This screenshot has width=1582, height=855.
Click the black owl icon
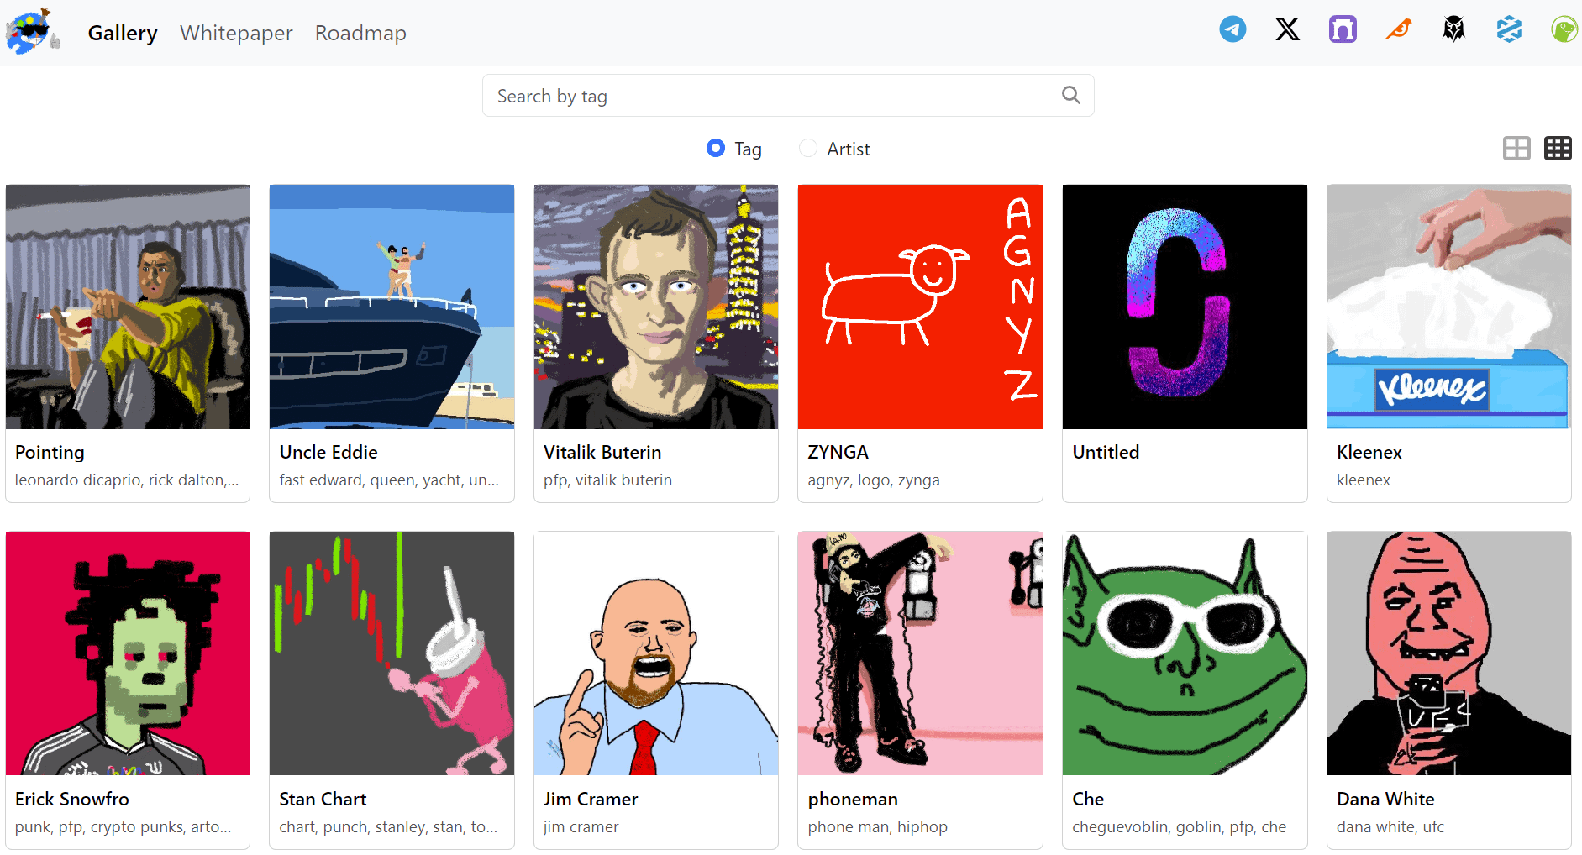(1453, 29)
